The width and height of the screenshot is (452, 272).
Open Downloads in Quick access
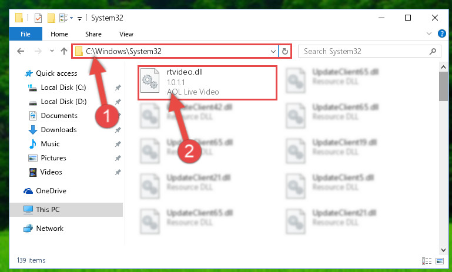59,130
